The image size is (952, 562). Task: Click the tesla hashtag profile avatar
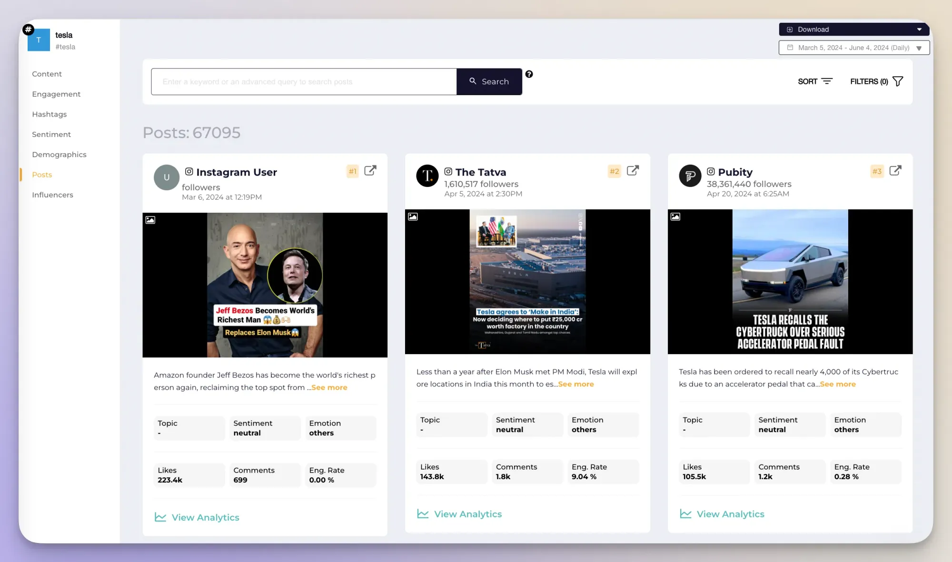pyautogui.click(x=39, y=40)
